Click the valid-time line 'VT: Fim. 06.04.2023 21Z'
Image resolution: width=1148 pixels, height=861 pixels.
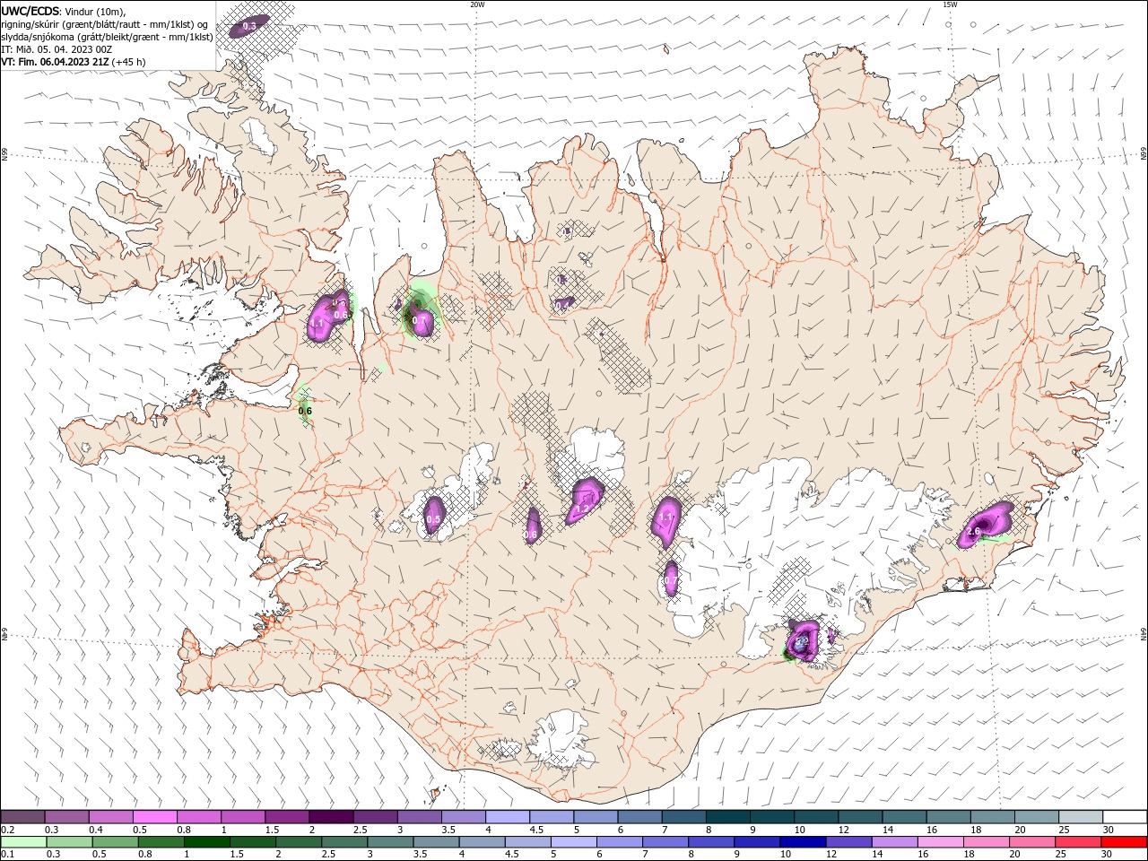click(57, 62)
